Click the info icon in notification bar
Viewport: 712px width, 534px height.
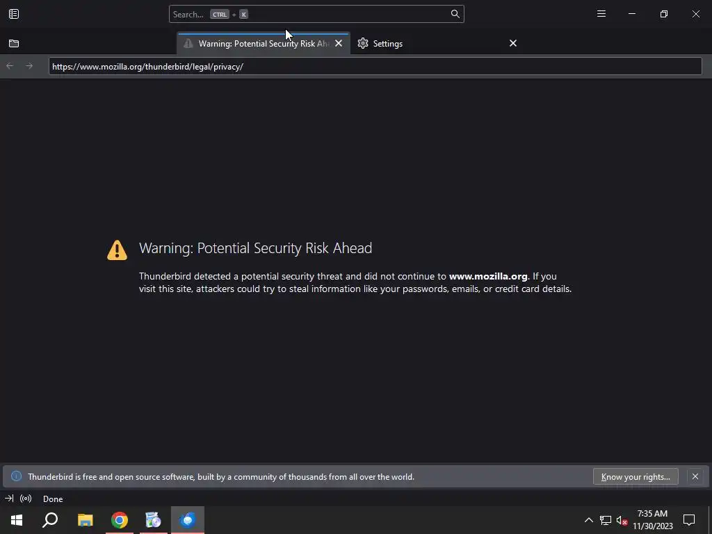click(17, 476)
